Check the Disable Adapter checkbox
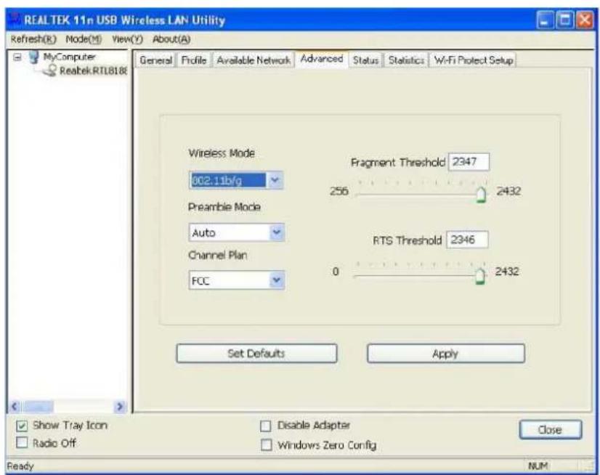This screenshot has height=475, width=600. click(x=265, y=426)
